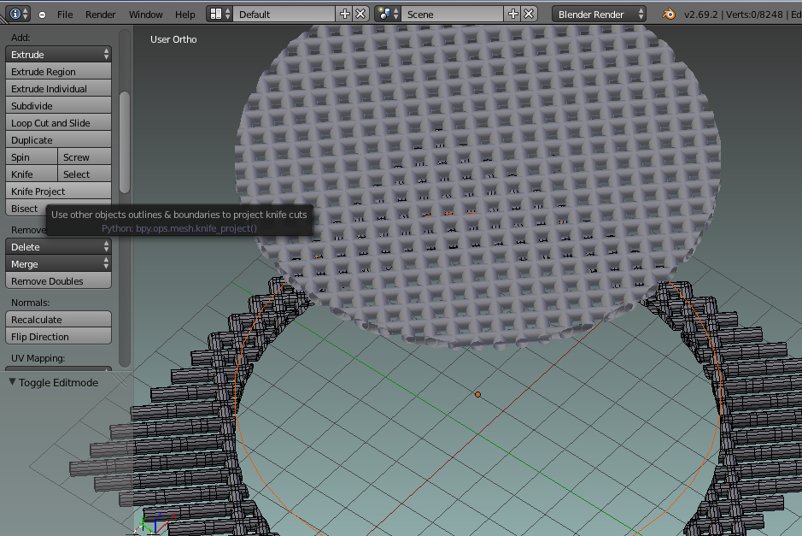Open the File menu
This screenshot has height=536, width=802.
tap(65, 15)
